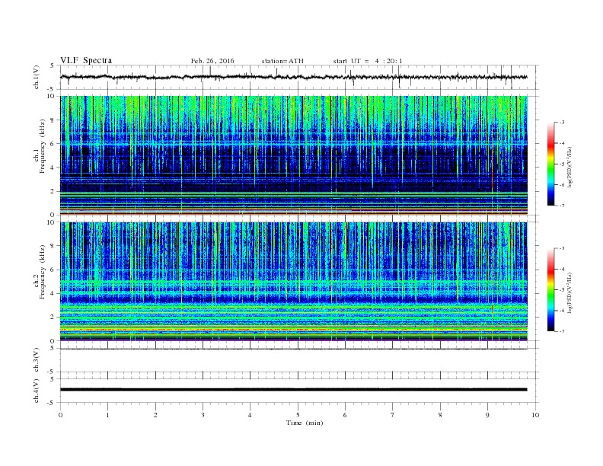603x466 pixels.
Task: Click the '-3' label on upper colorbar
Action: coord(561,123)
